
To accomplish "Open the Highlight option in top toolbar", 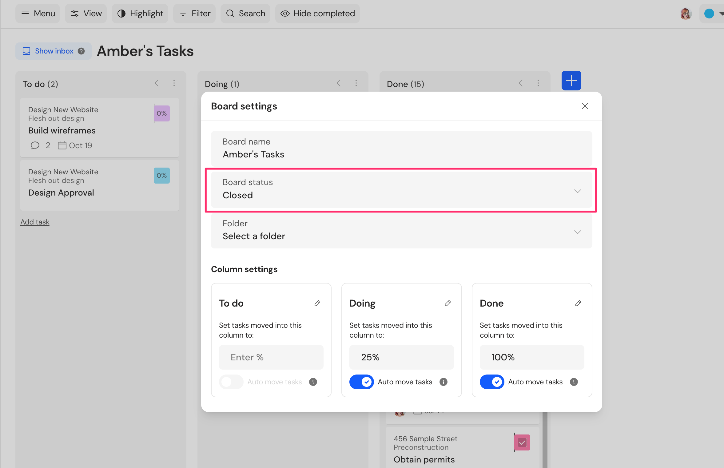I will point(140,14).
